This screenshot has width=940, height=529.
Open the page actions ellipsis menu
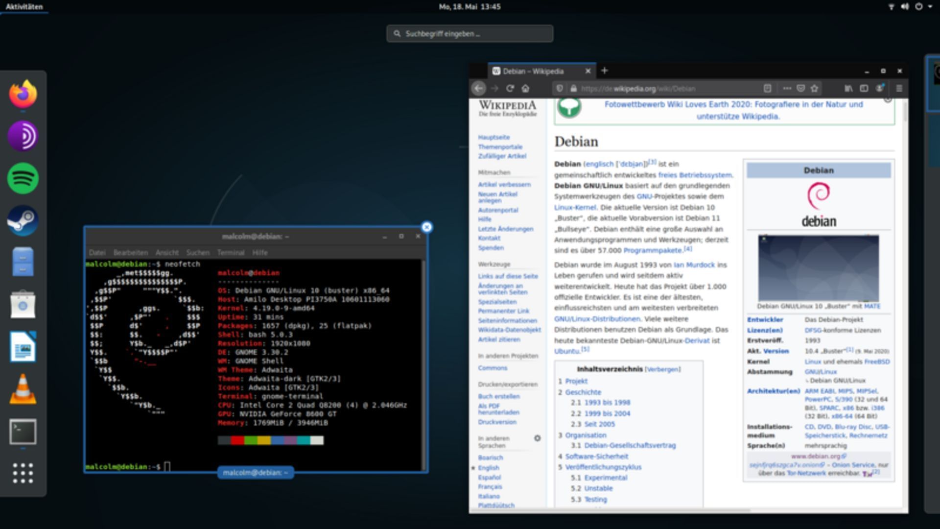tap(786, 89)
